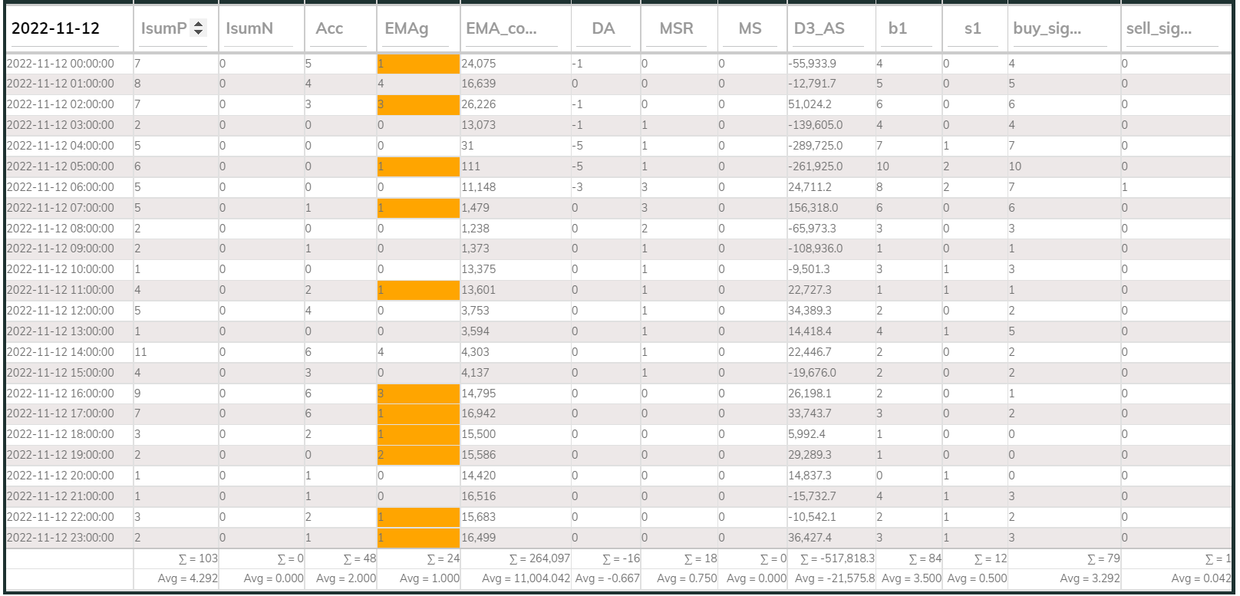Click the sort arrows beside IsumP

pos(199,28)
